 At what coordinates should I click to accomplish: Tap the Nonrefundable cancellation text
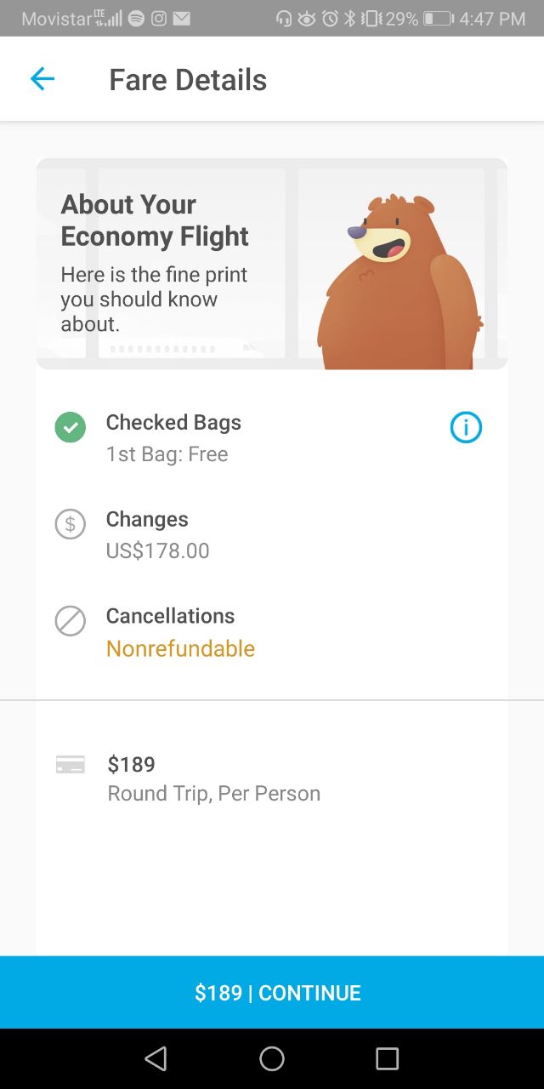180,648
